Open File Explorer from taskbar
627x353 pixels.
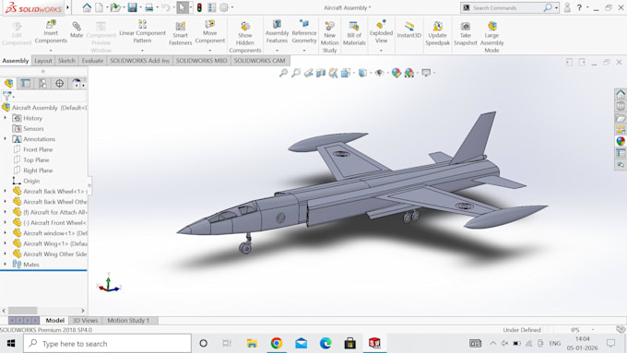click(x=252, y=344)
